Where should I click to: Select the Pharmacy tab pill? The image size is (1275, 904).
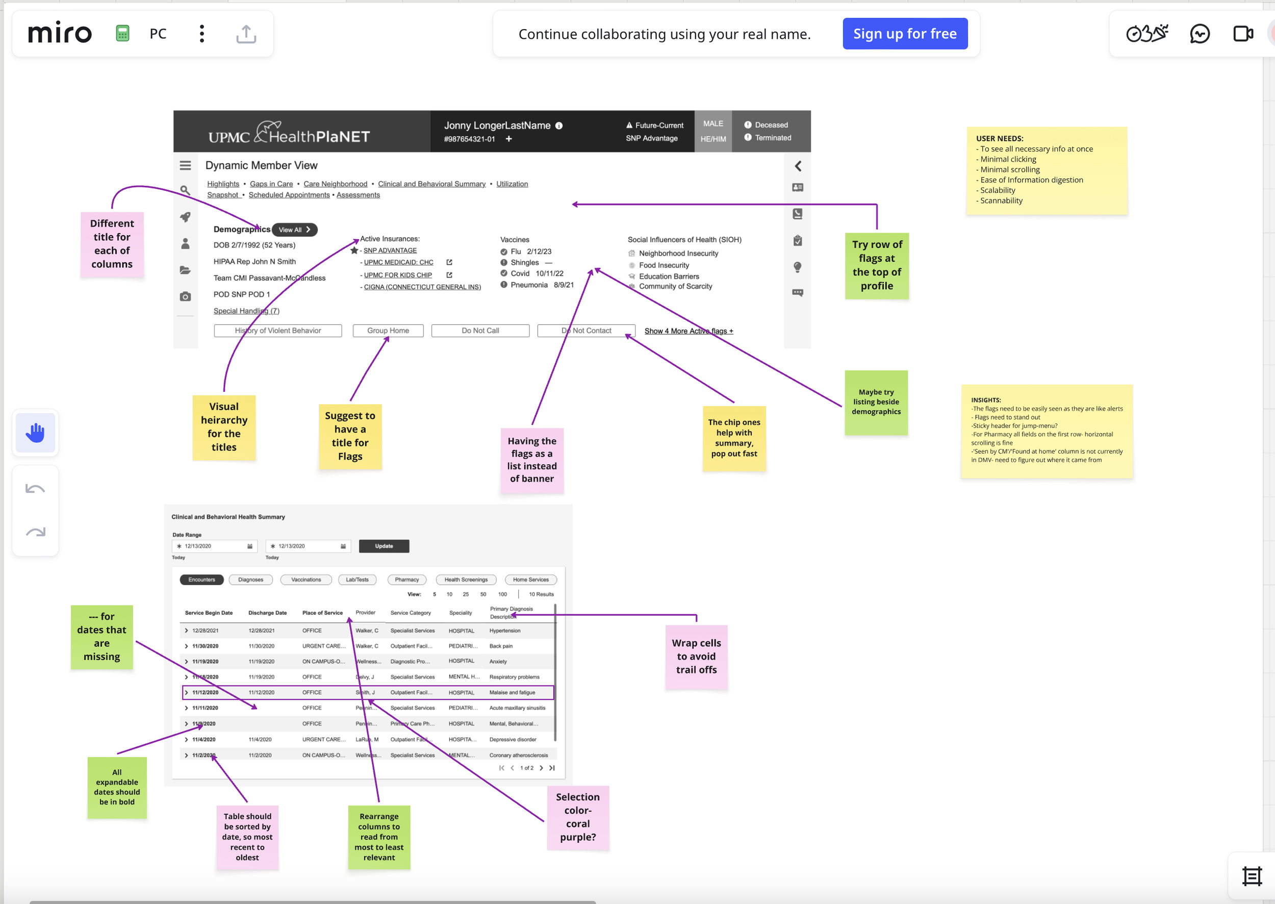[x=406, y=580]
